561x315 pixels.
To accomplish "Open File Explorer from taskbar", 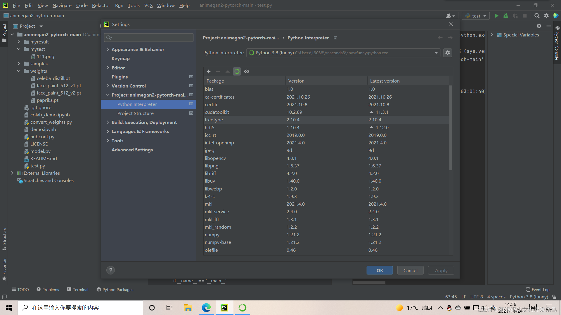I will [x=188, y=308].
